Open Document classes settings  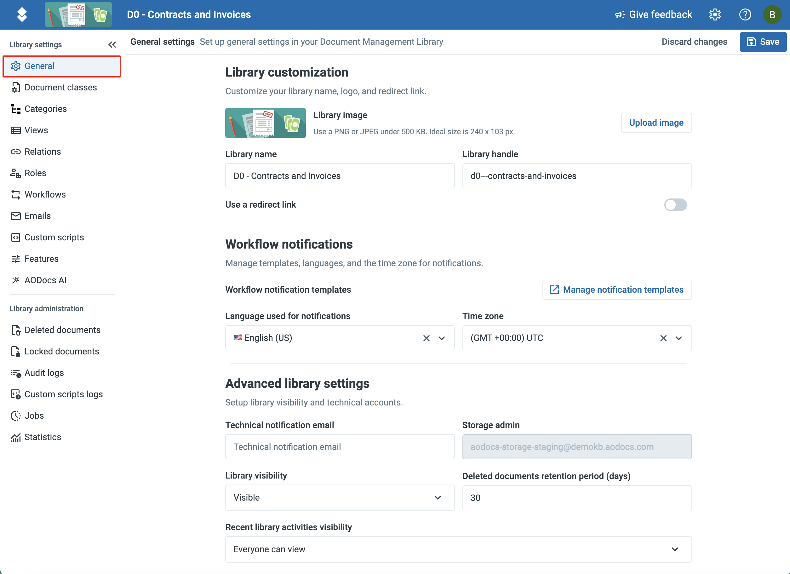click(62, 88)
